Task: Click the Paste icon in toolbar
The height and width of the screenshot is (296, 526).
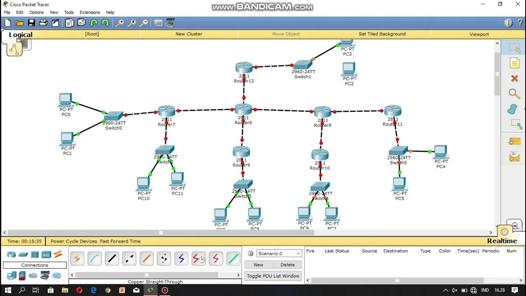Action: coord(81,23)
